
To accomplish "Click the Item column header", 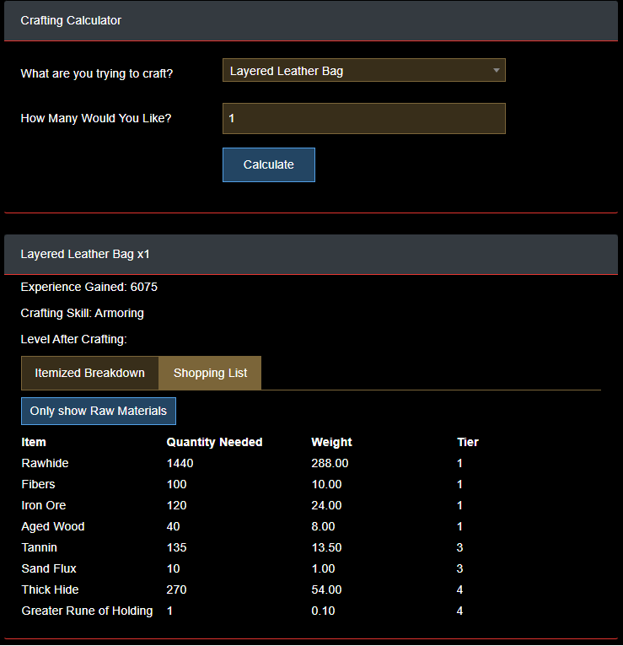I will pos(34,442).
